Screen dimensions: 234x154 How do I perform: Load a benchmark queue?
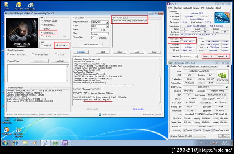(154, 52)
